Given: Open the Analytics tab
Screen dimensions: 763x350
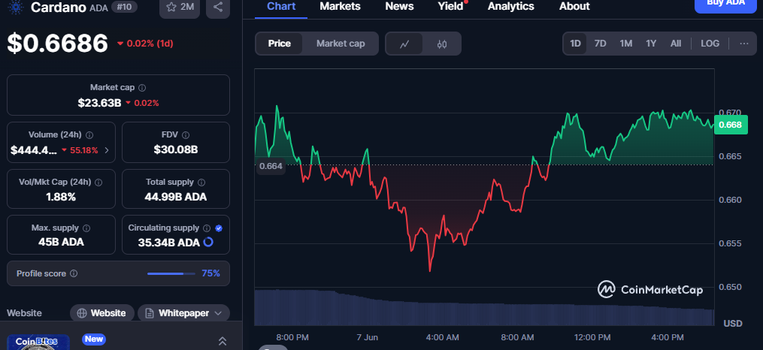Looking at the screenshot, I should 511,7.
